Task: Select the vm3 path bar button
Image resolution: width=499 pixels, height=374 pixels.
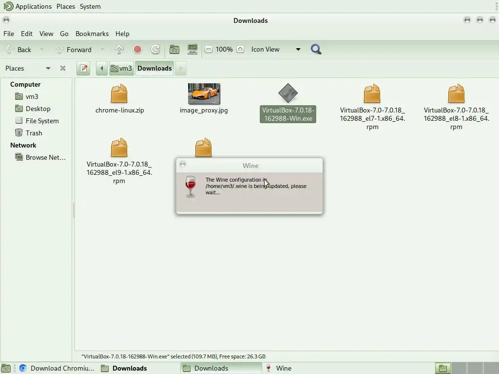Action: point(121,68)
